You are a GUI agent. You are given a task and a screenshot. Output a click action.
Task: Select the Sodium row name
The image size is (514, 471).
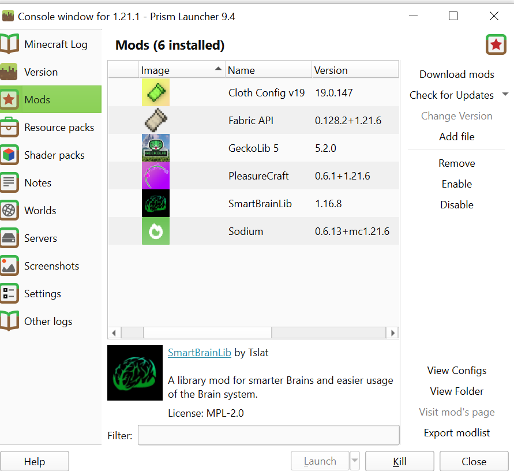point(246,231)
